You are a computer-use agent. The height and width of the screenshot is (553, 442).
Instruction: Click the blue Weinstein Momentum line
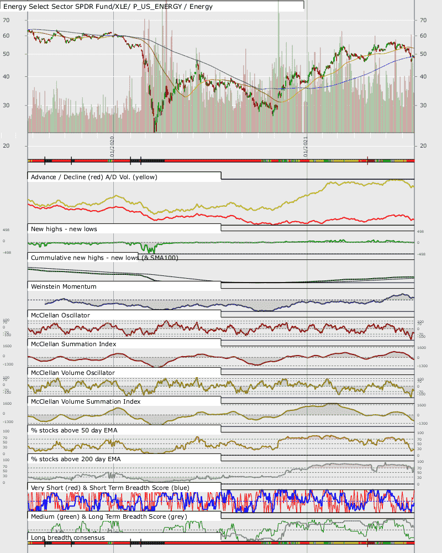(229, 304)
